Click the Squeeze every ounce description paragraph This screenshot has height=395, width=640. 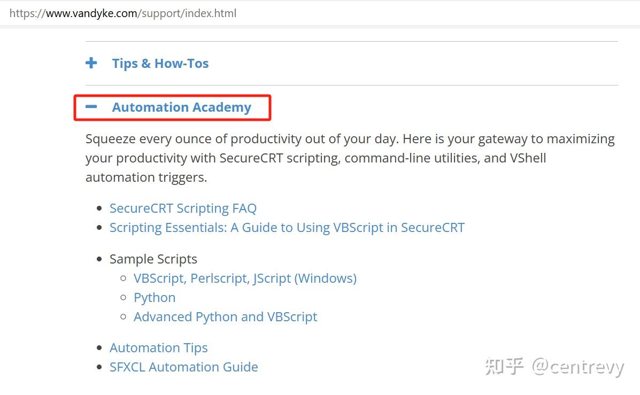pos(350,158)
